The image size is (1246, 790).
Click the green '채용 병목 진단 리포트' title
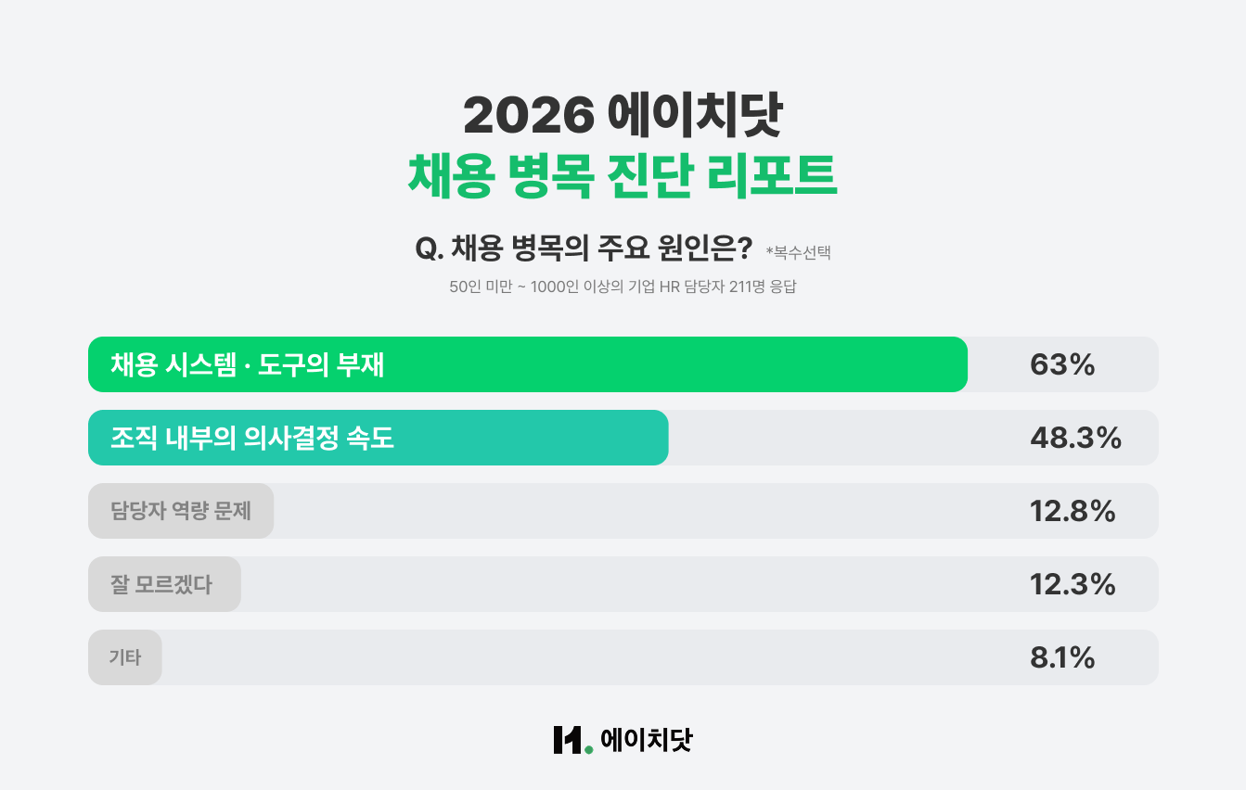point(623,174)
